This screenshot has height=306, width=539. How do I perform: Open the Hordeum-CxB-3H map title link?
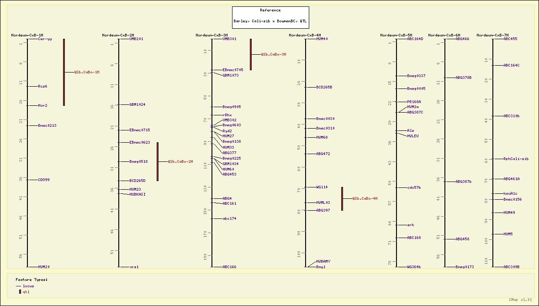[x=211, y=35]
